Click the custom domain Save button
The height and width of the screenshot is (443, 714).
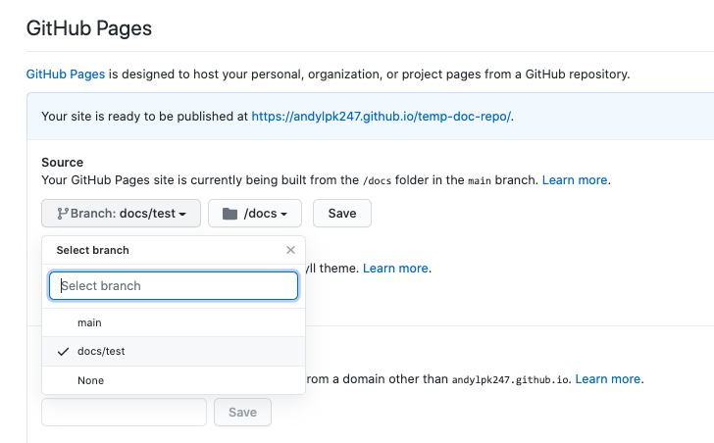click(x=242, y=412)
